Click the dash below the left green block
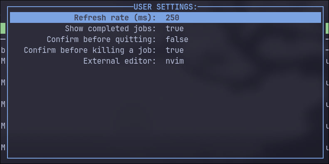 3,39
